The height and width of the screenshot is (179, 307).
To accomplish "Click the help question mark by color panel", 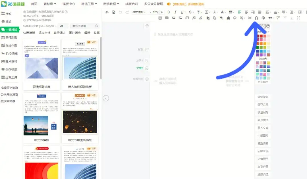I will pos(268,26).
